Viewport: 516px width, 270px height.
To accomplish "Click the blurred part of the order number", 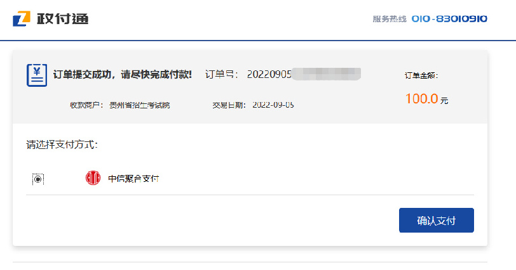I will 327,74.
